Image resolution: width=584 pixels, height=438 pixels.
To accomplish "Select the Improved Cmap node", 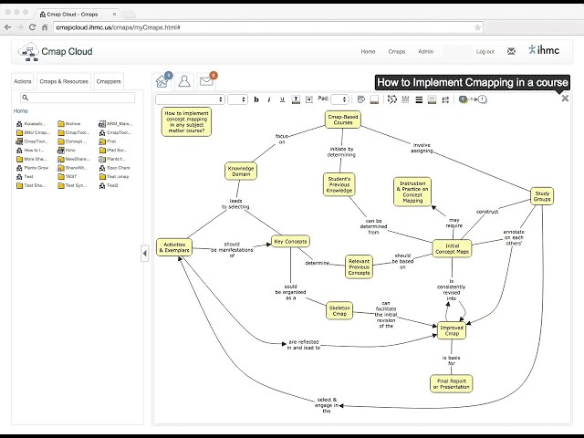I will (x=452, y=330).
